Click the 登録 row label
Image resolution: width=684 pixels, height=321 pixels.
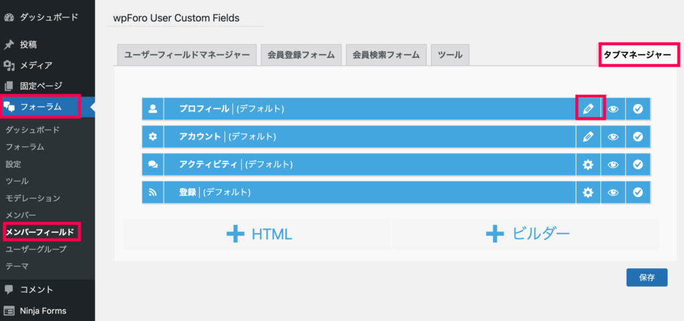point(188,192)
